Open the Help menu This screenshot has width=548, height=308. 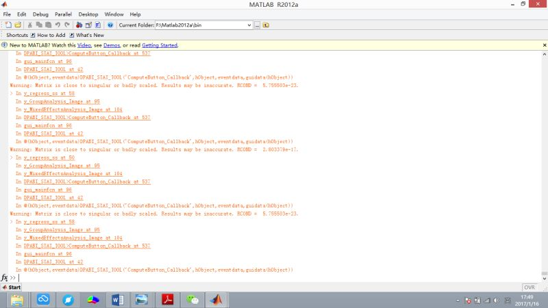click(x=135, y=14)
